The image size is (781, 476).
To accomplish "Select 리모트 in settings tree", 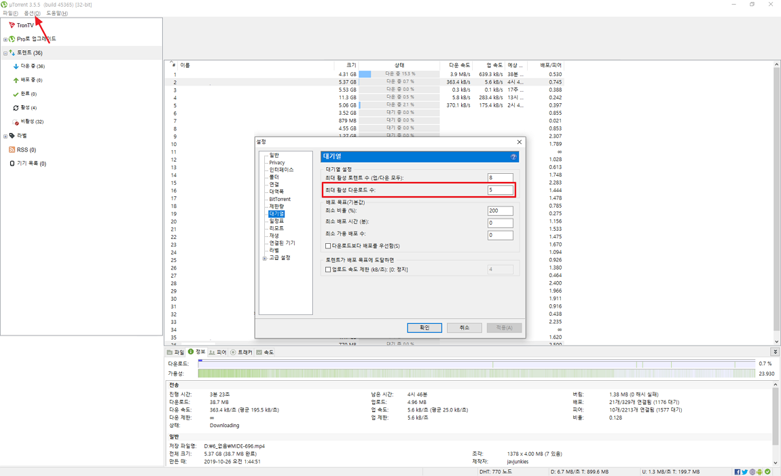I will coord(276,228).
